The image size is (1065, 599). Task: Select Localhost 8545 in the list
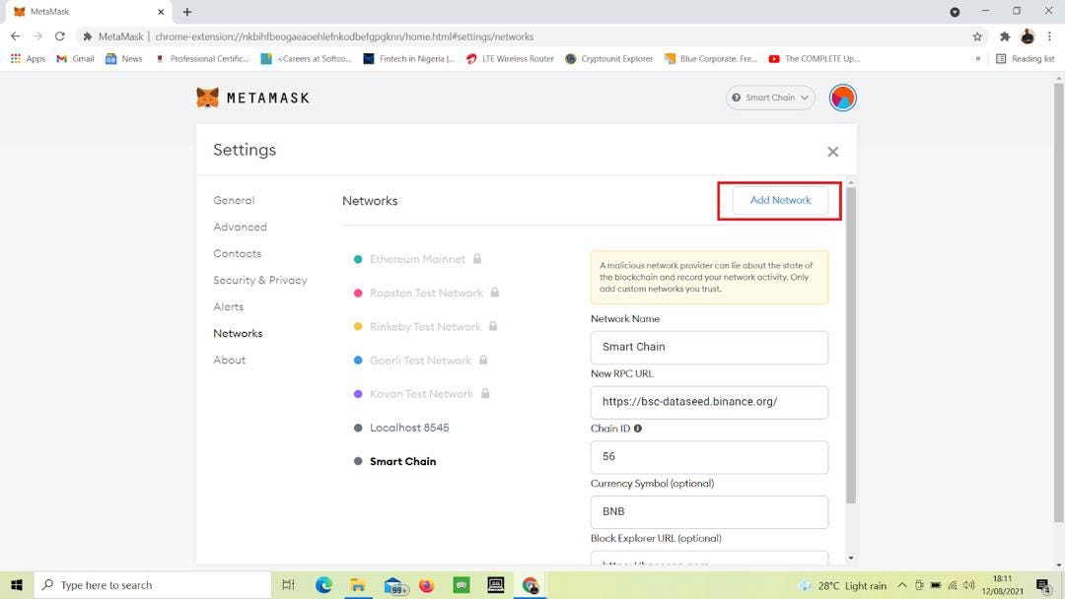pyautogui.click(x=409, y=428)
